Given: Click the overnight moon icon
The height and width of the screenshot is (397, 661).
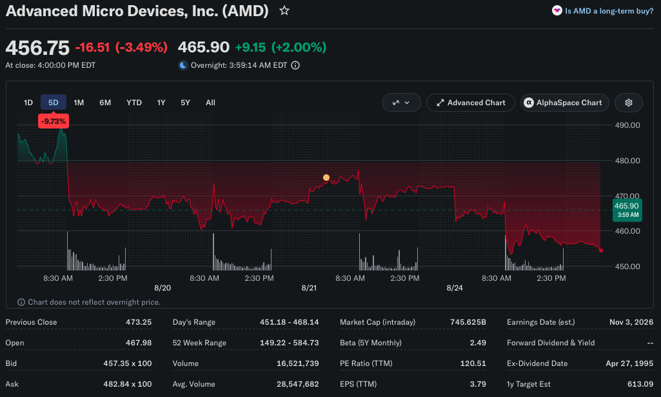Looking at the screenshot, I should click(x=183, y=65).
